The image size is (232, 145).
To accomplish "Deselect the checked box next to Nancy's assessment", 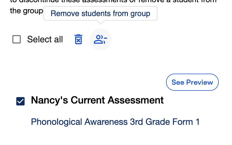I will pyautogui.click(x=20, y=101).
